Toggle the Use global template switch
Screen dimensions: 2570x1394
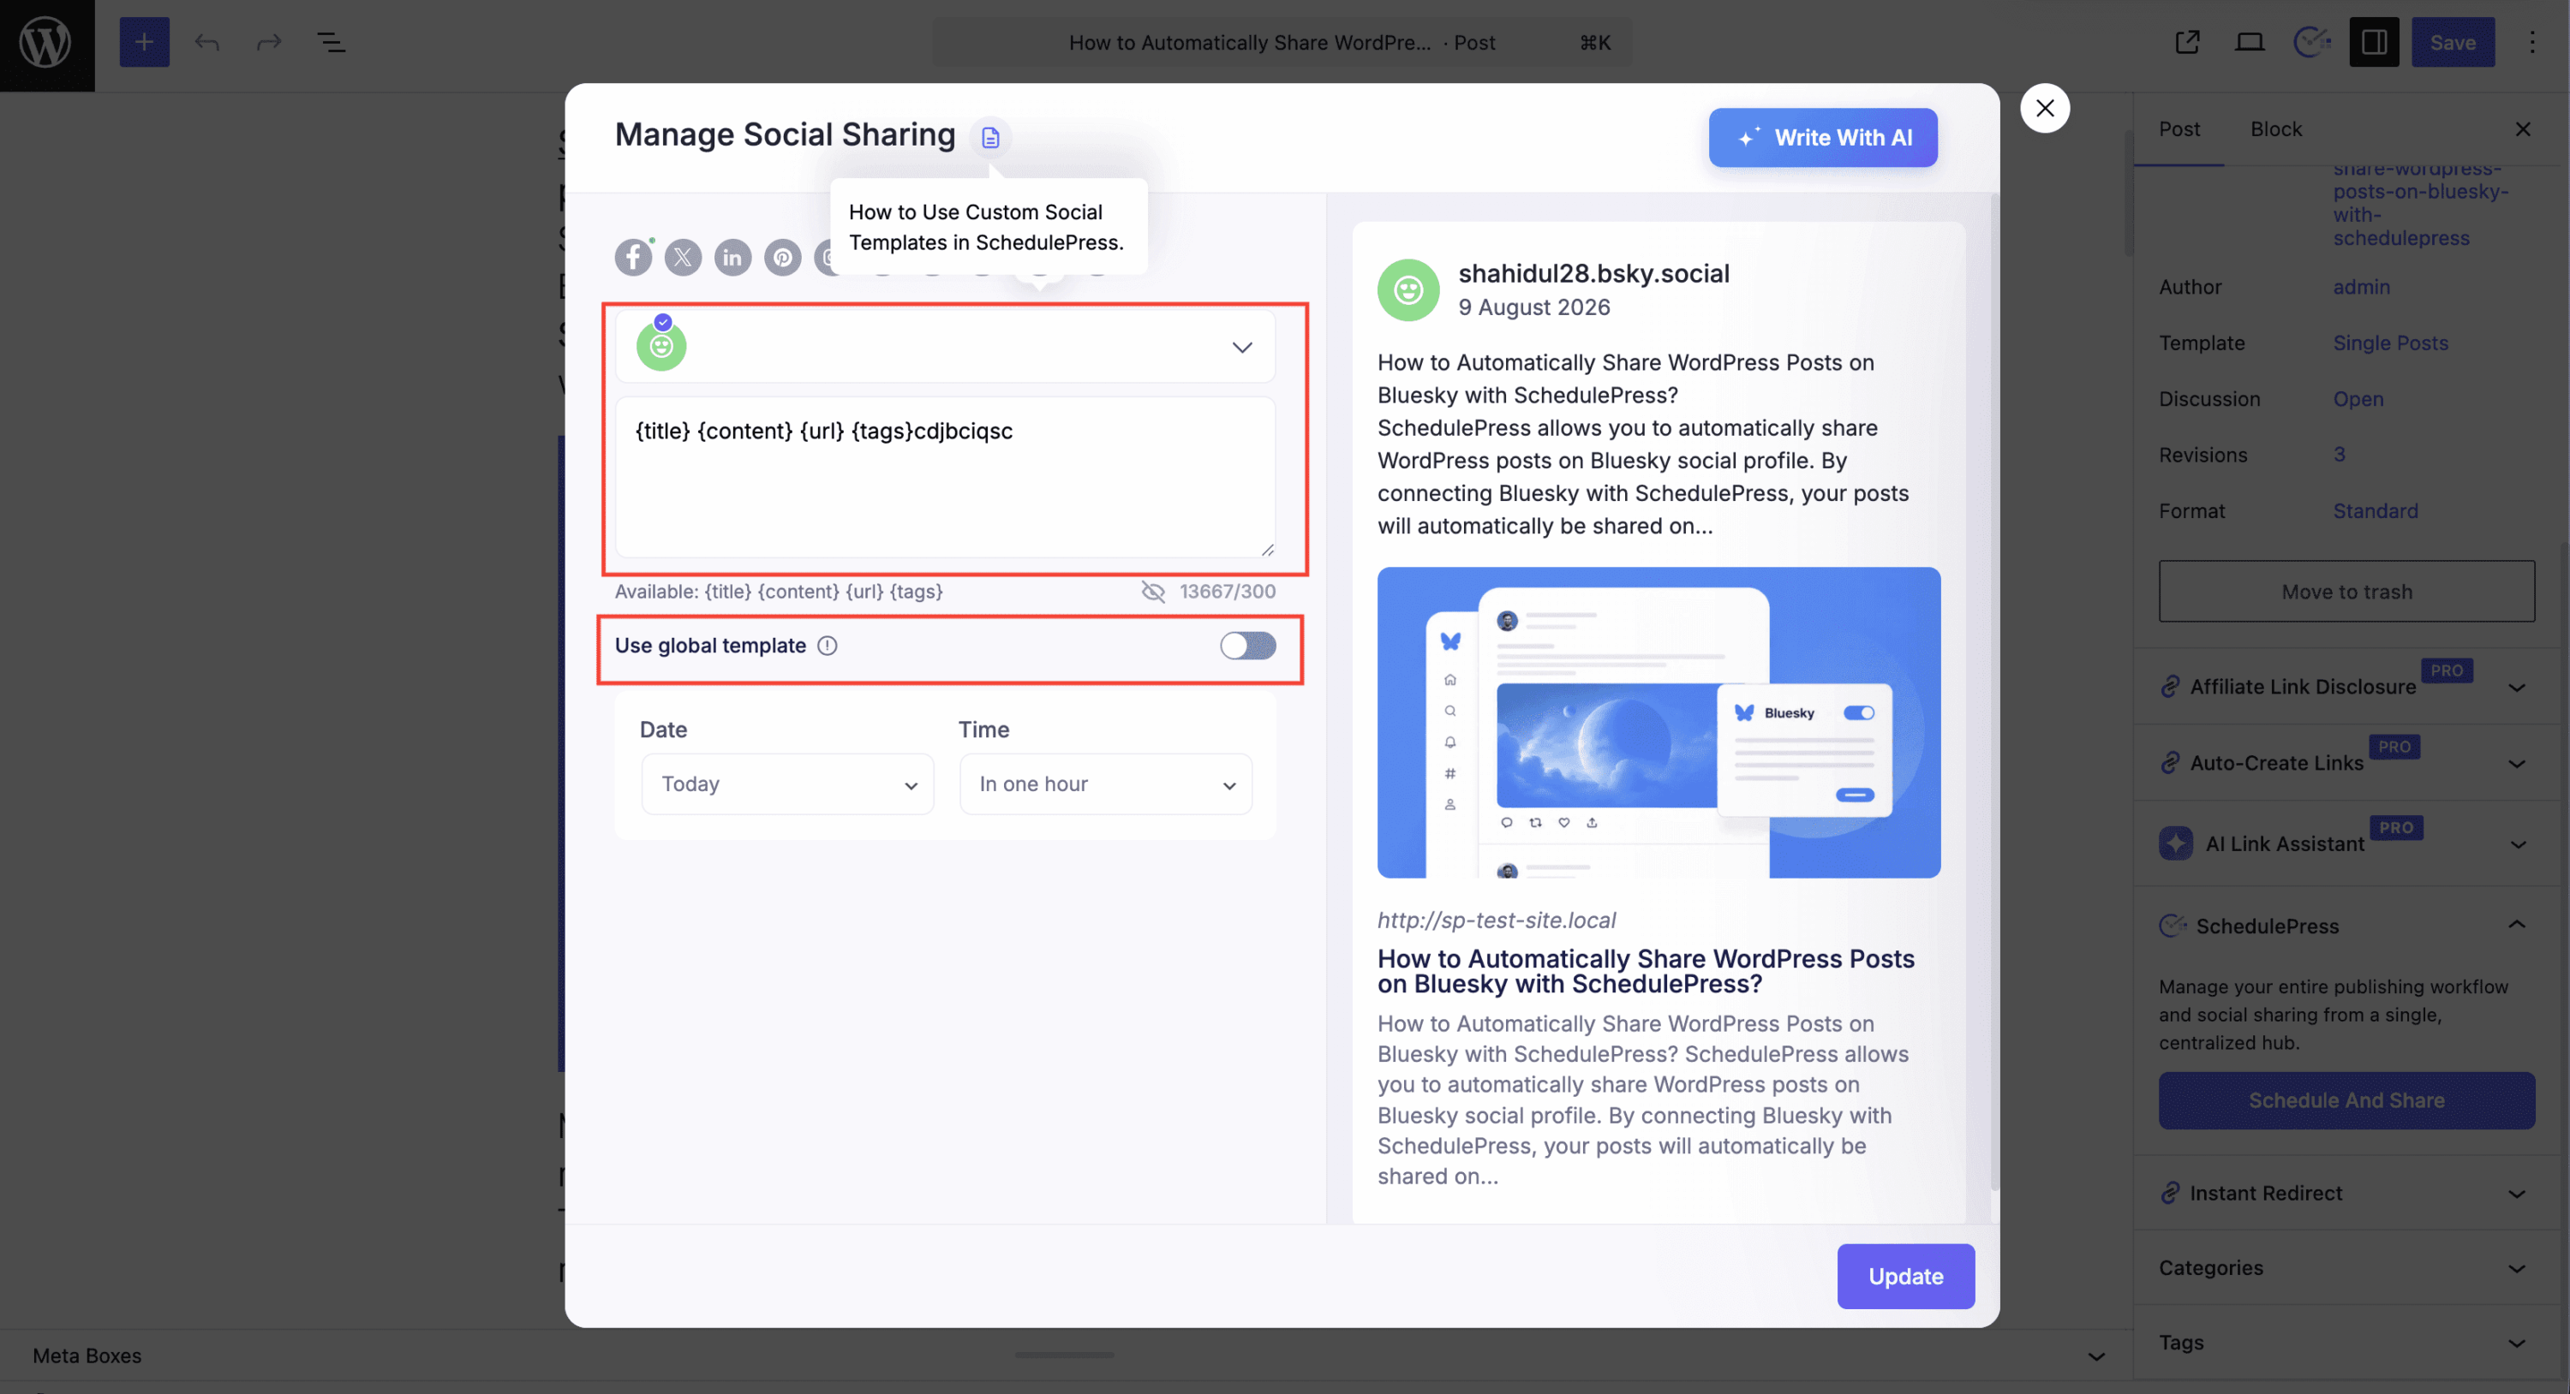[x=1247, y=645]
